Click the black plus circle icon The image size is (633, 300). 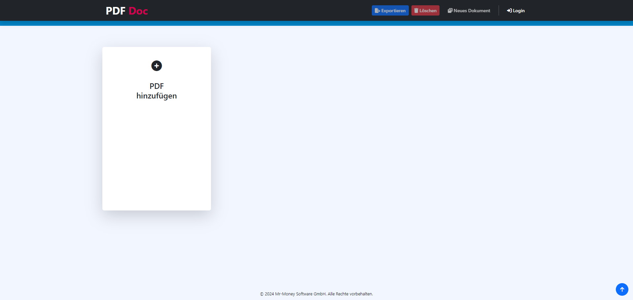point(157,66)
